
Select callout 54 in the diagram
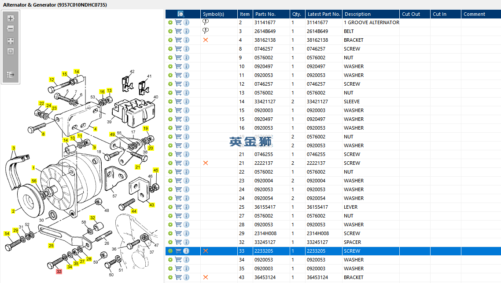(7, 233)
